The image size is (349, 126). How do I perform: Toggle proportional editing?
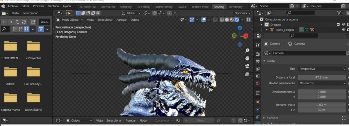169,13
